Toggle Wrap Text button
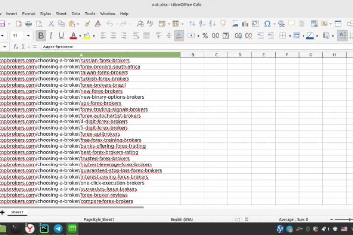 [136, 36]
